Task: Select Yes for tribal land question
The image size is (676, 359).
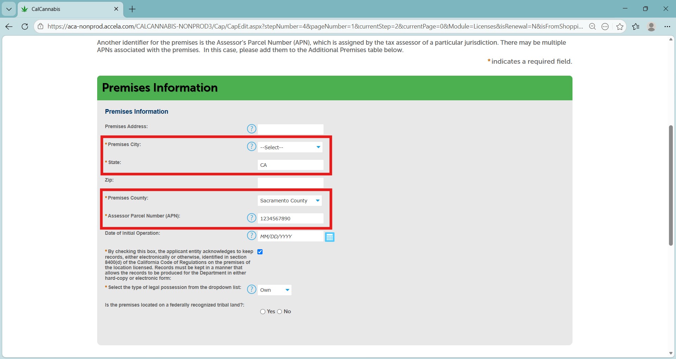Action: 263,311
